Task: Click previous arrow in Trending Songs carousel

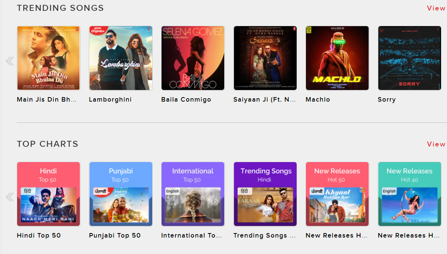Action: [x=10, y=61]
